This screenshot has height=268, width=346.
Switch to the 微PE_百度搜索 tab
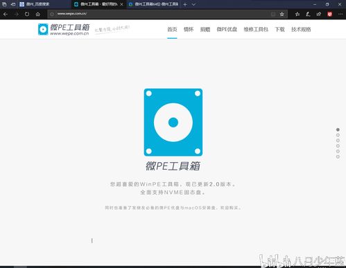pyautogui.click(x=44, y=4)
